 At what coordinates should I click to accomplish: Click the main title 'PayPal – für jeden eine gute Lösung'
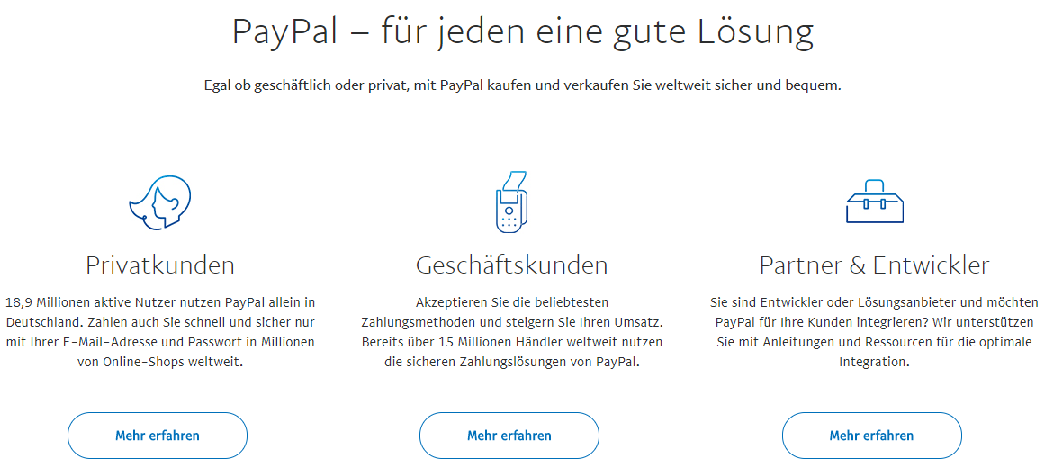point(522,33)
